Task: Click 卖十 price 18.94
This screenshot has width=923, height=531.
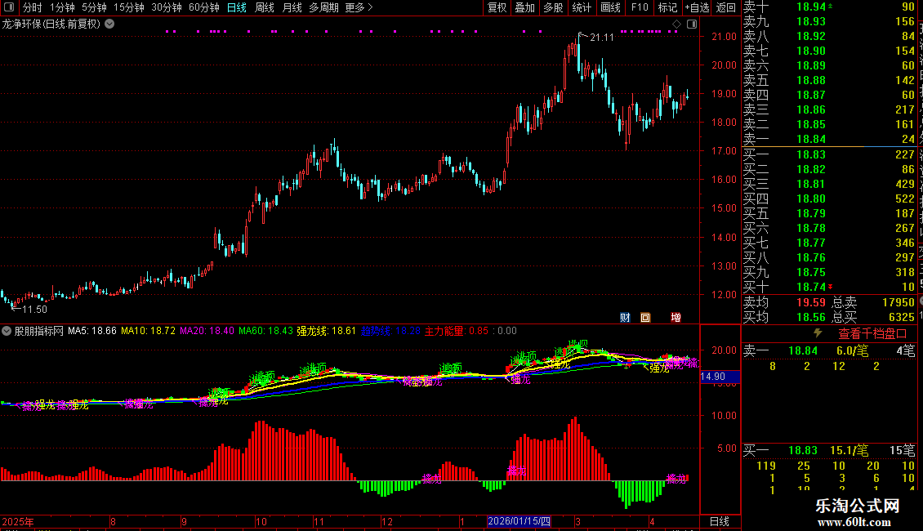Action: [x=811, y=7]
